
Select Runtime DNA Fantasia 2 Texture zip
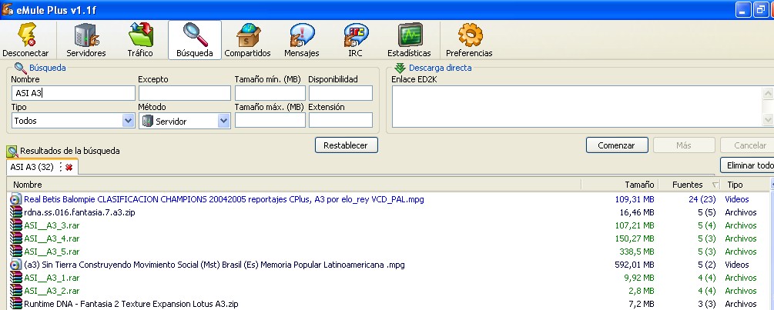point(131,304)
